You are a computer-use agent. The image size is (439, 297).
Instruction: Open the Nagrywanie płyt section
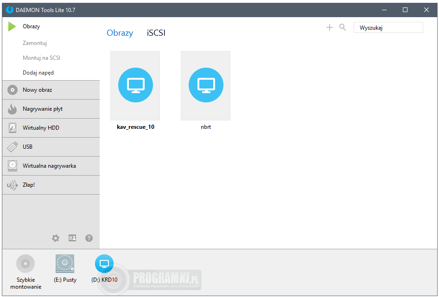pos(51,109)
